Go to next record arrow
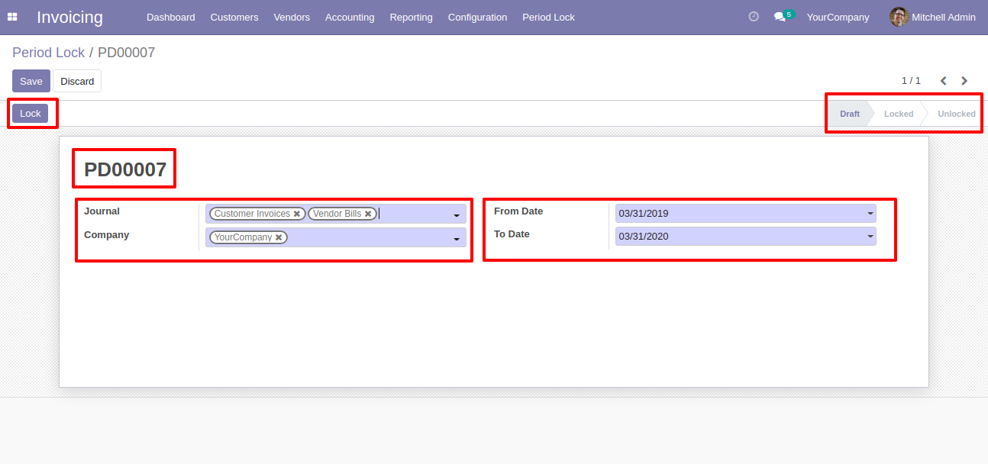 [x=964, y=81]
